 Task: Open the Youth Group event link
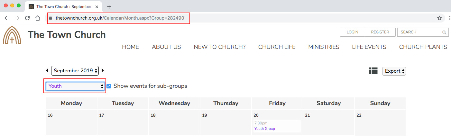tap(265, 129)
